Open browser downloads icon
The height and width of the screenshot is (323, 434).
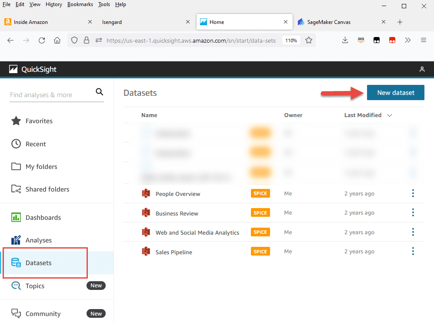coord(345,40)
